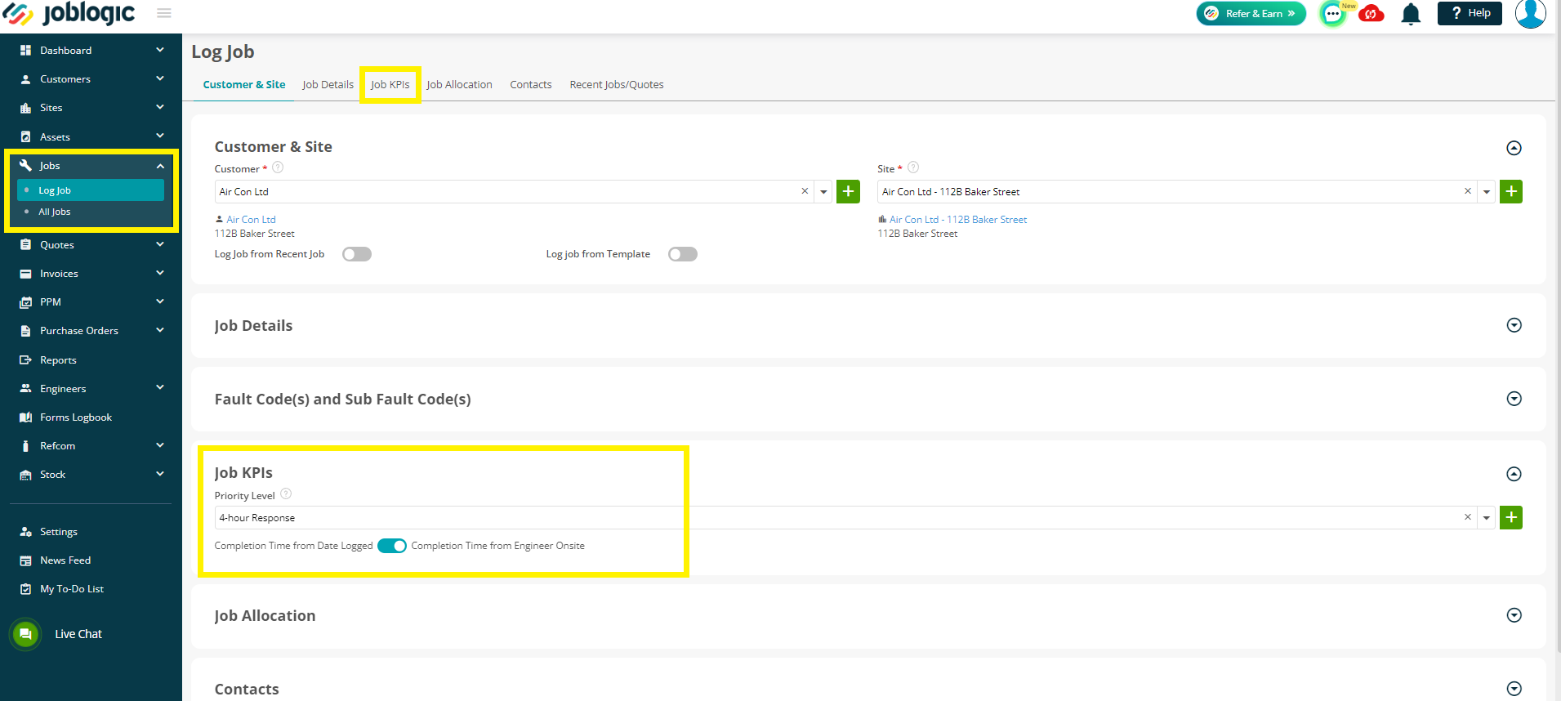Screen dimensions: 1561x701
Task: Click the Help button
Action: [x=1470, y=13]
